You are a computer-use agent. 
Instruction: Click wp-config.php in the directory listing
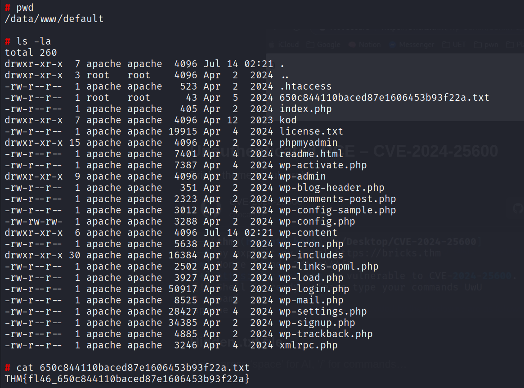tap(317, 221)
